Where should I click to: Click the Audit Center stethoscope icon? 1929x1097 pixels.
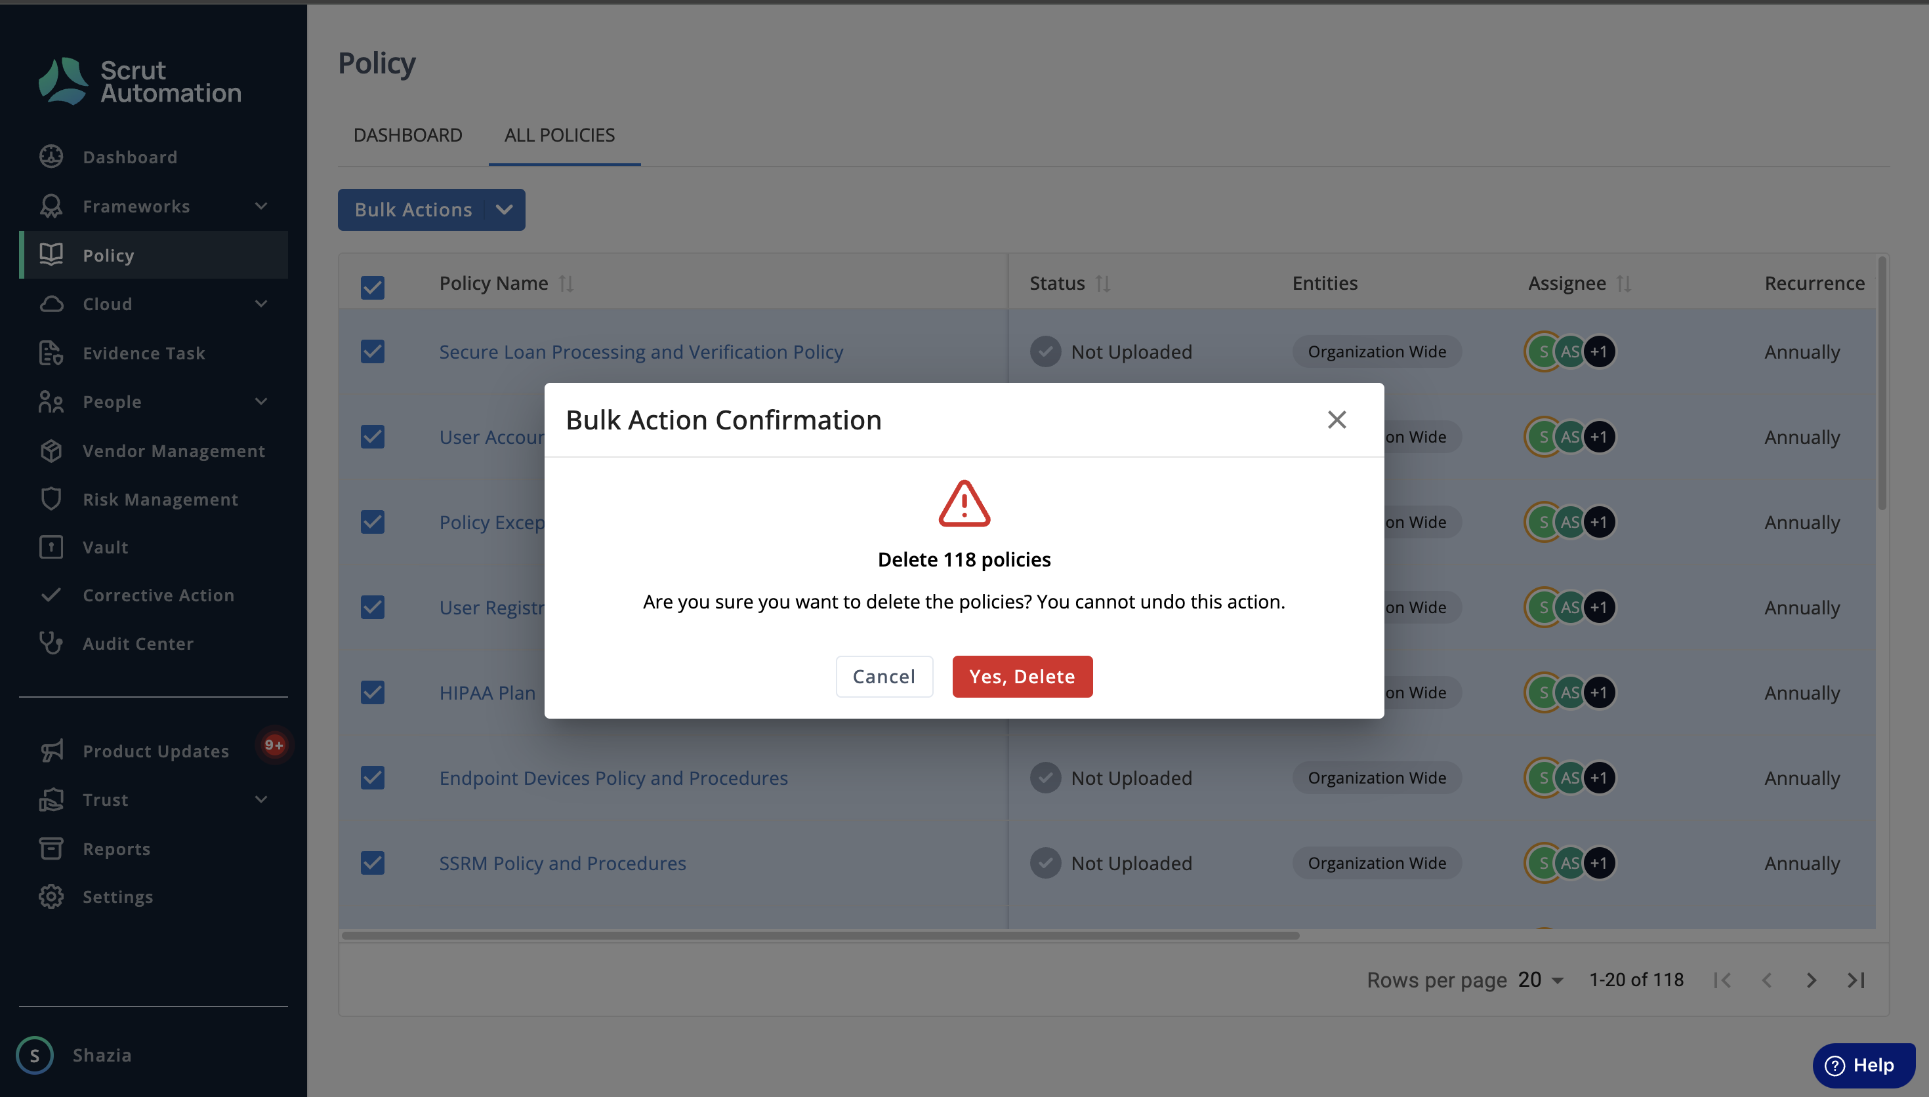point(51,643)
